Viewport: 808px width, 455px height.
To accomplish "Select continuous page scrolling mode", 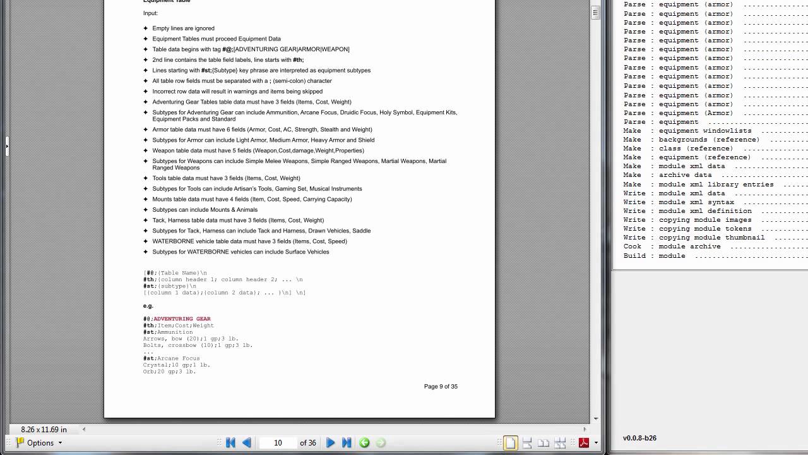I will click(527, 443).
